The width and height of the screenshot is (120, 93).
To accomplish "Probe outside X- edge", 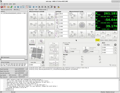I will click(x=50, y=25).
